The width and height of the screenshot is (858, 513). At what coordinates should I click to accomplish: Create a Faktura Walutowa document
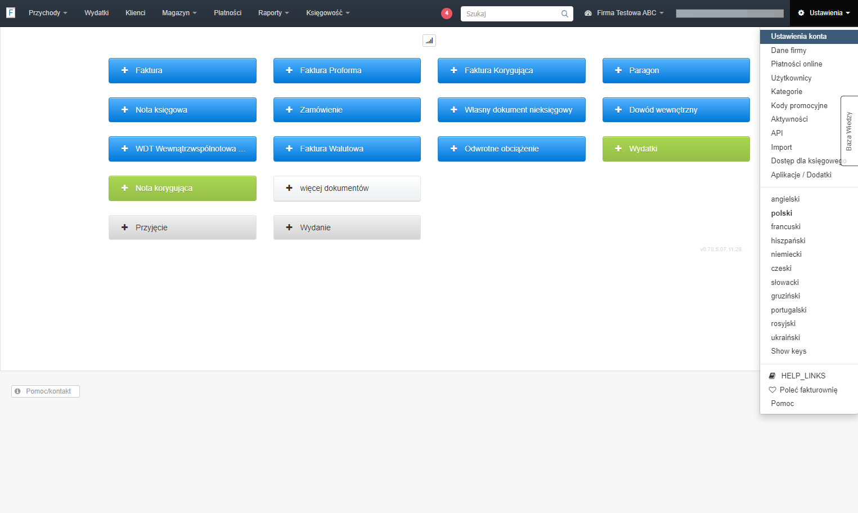(347, 149)
